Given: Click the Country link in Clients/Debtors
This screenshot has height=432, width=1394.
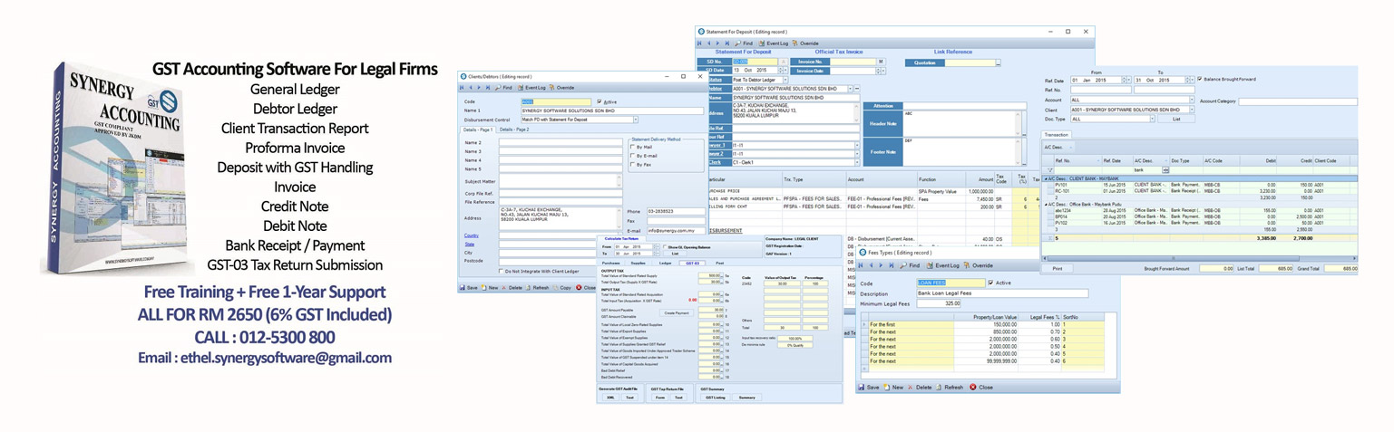Looking at the screenshot, I should point(472,235).
